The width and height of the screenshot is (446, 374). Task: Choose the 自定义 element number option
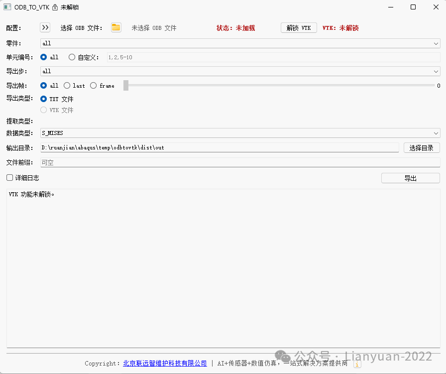(x=72, y=57)
